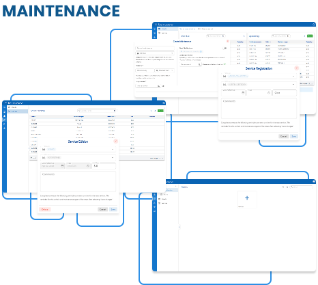The image size is (318, 285).
Task: Open hamburger menu in top Maintenance window
Action: (x=156, y=25)
